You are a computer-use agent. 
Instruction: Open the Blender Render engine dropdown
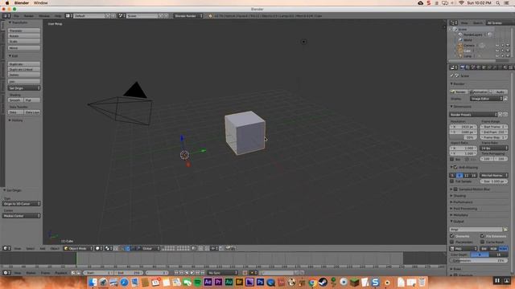pyautogui.click(x=188, y=16)
